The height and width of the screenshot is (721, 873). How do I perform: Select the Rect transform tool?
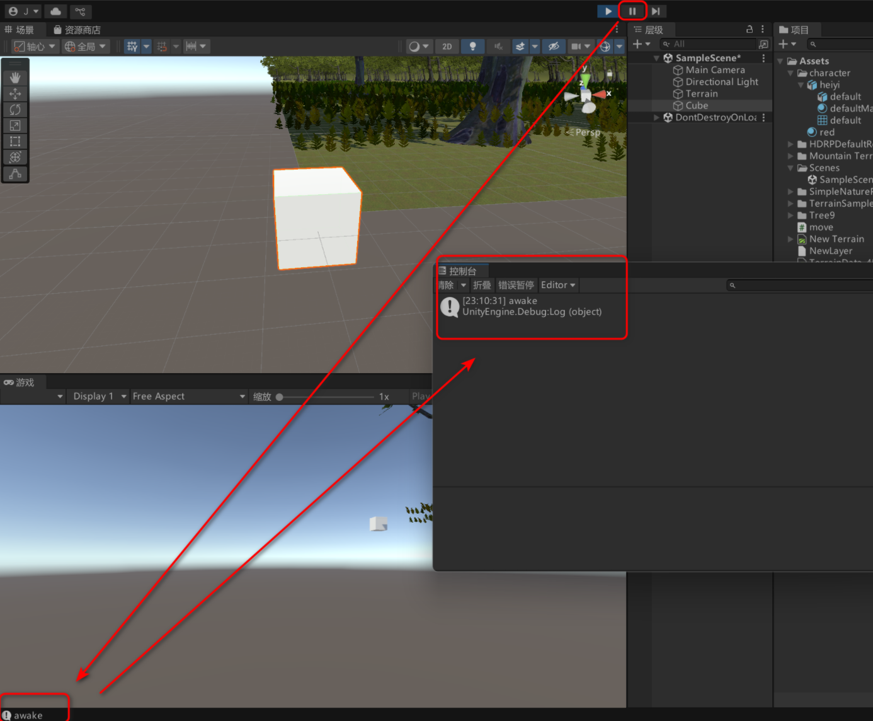coord(15,141)
